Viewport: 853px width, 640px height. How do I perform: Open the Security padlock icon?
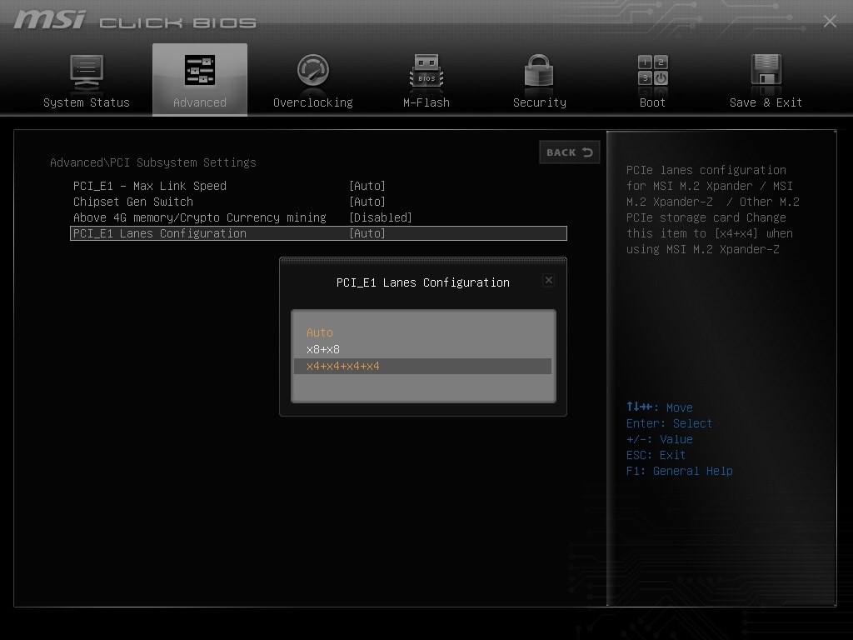539,71
